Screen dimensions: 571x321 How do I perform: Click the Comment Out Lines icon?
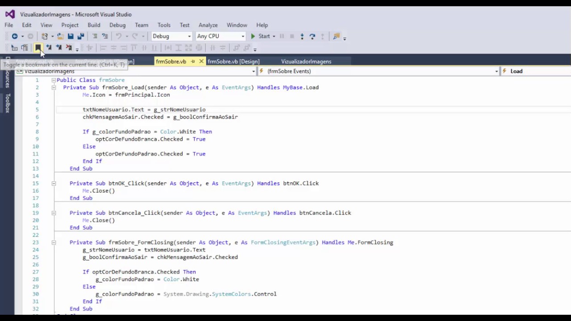tap(95, 36)
